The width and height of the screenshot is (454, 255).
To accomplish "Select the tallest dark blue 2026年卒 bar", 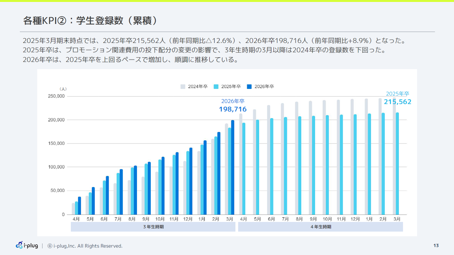I will [x=233, y=167].
